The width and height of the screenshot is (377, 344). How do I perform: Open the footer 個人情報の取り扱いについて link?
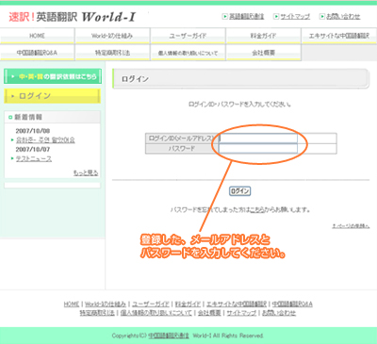[156, 313]
